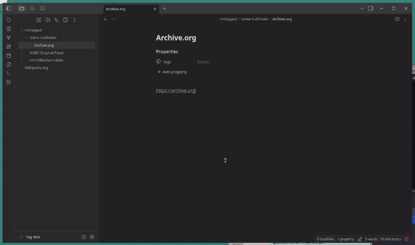Open the AVBD Original Paper note
415x245 pixels.
pyautogui.click(x=47, y=53)
